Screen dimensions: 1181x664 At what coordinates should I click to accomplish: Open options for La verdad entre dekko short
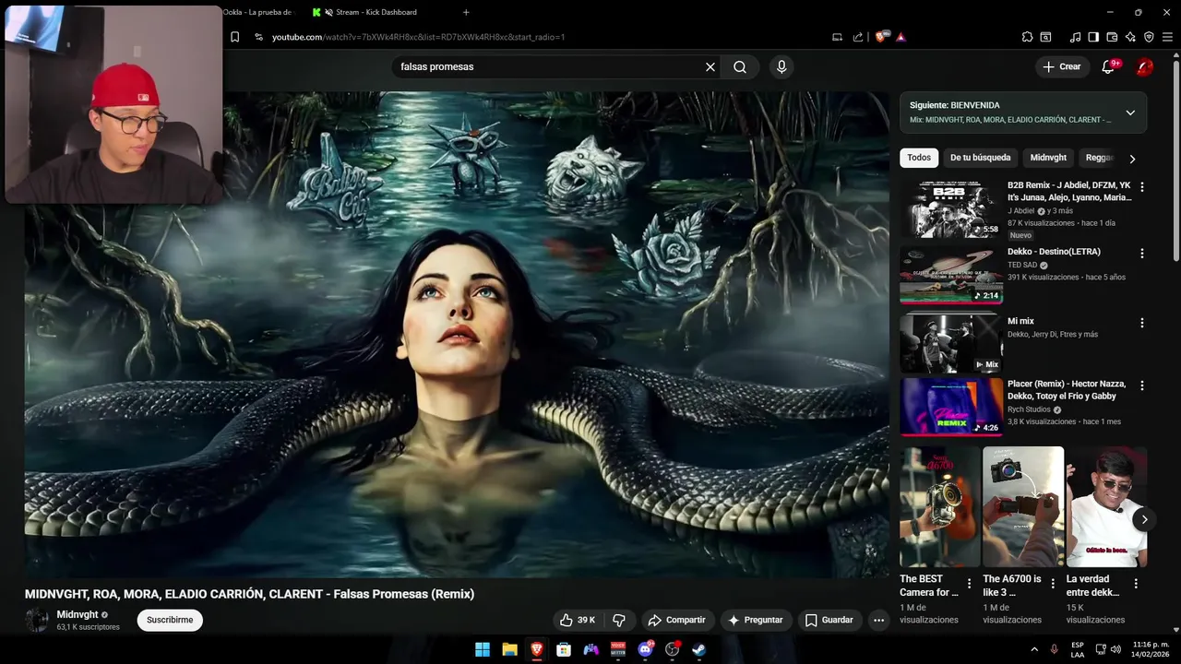point(1136,584)
